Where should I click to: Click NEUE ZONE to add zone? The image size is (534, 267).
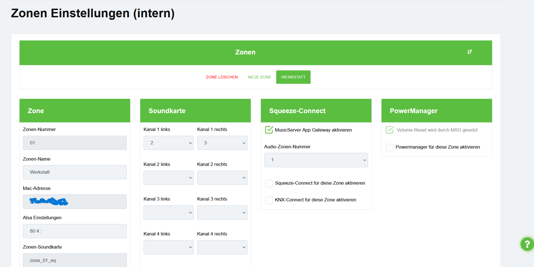pos(259,77)
